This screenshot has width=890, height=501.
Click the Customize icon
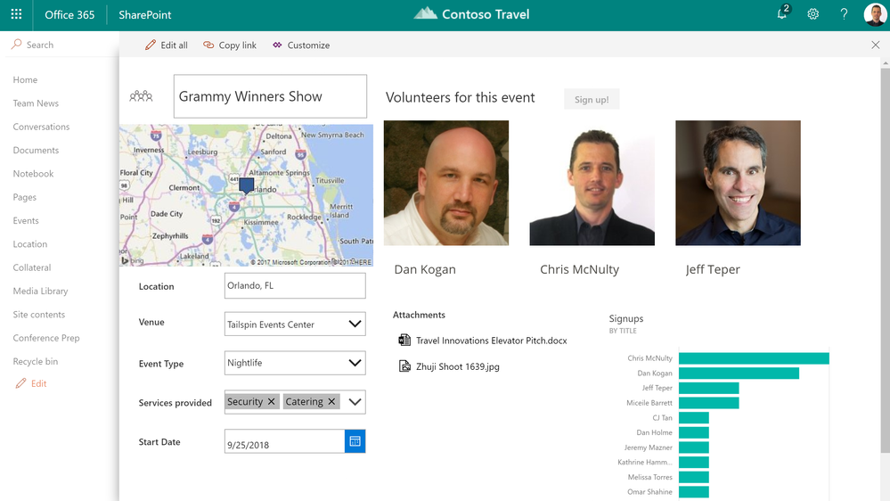(x=277, y=45)
